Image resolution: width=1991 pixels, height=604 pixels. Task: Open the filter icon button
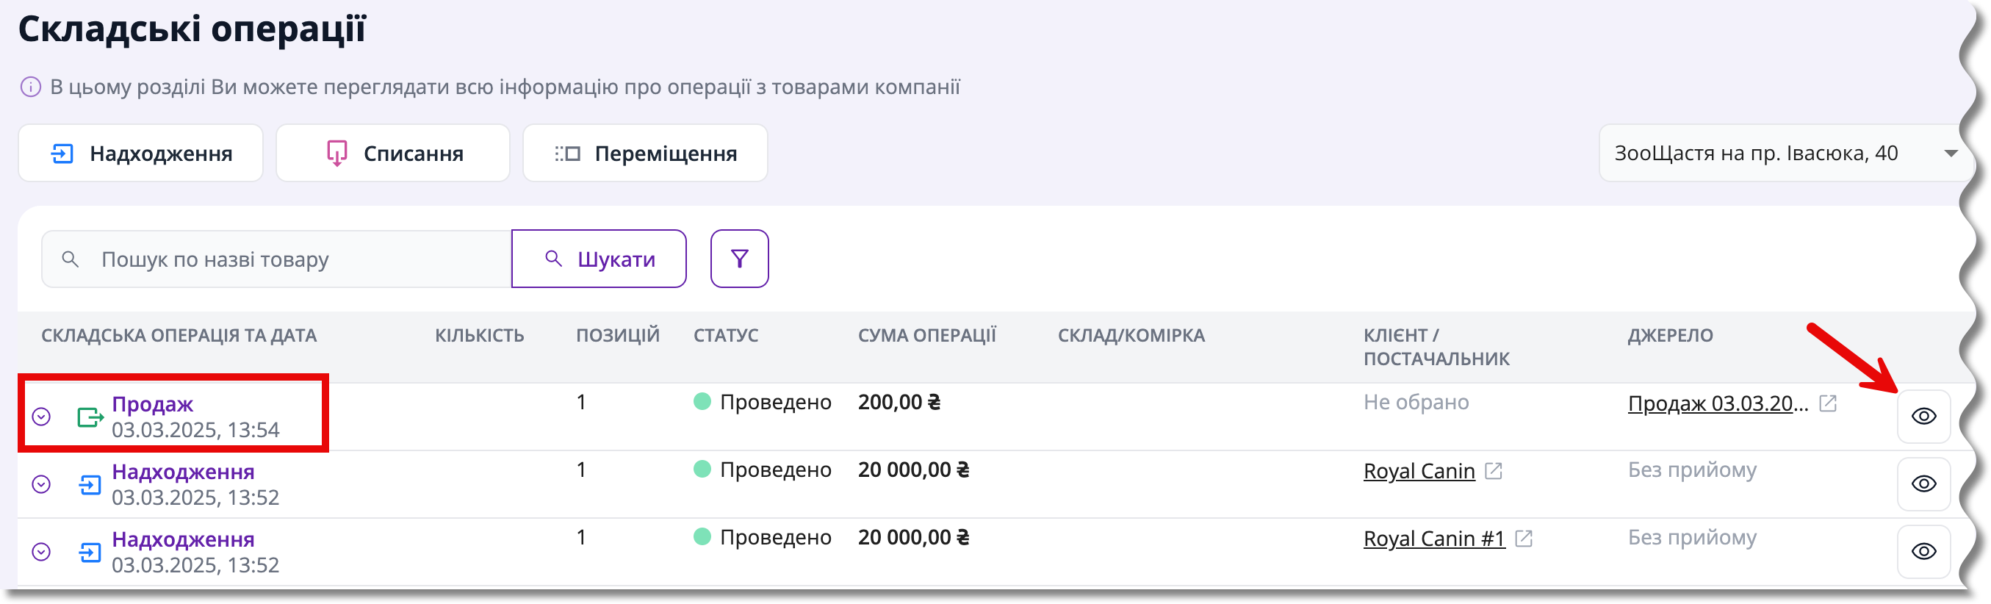coord(739,259)
